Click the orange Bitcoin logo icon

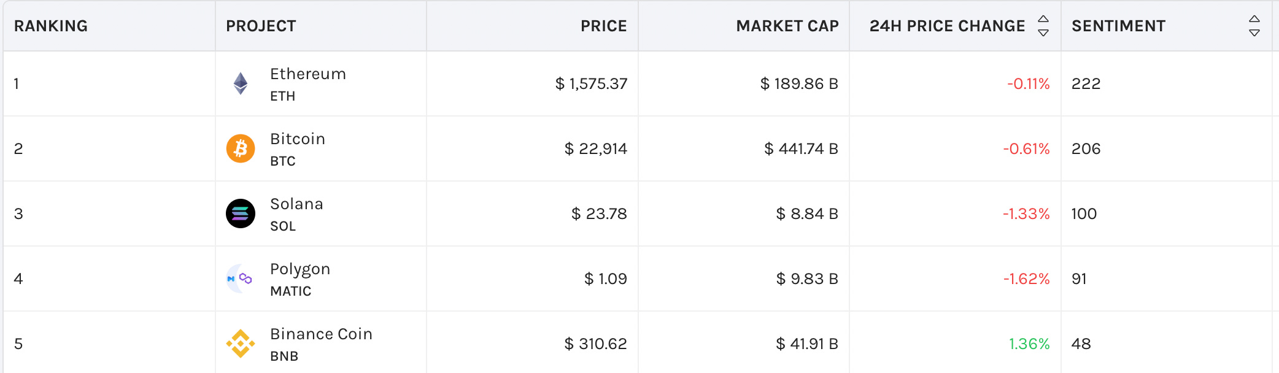coord(241,148)
